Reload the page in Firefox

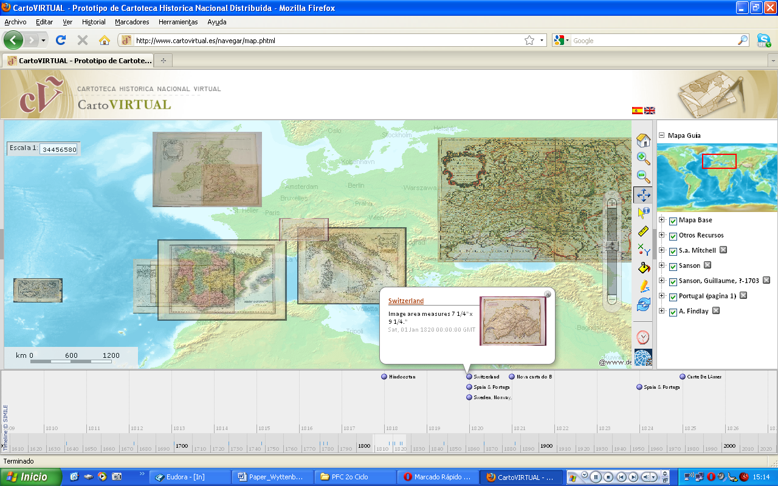coord(60,40)
